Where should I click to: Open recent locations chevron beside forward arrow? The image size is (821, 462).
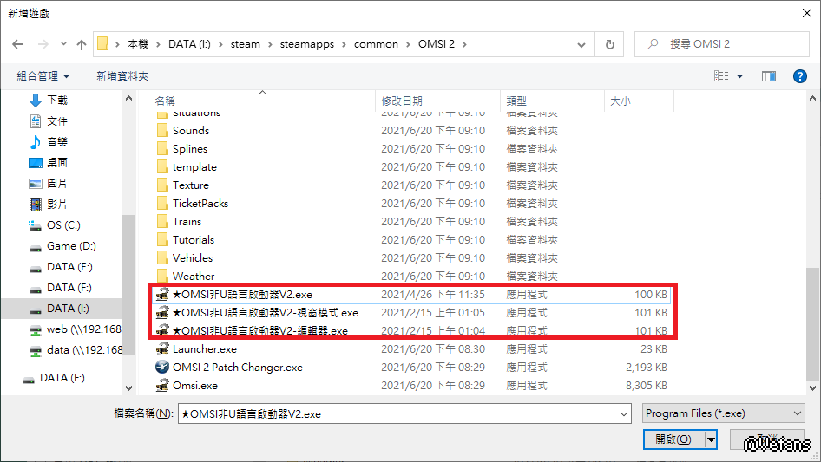tap(63, 44)
